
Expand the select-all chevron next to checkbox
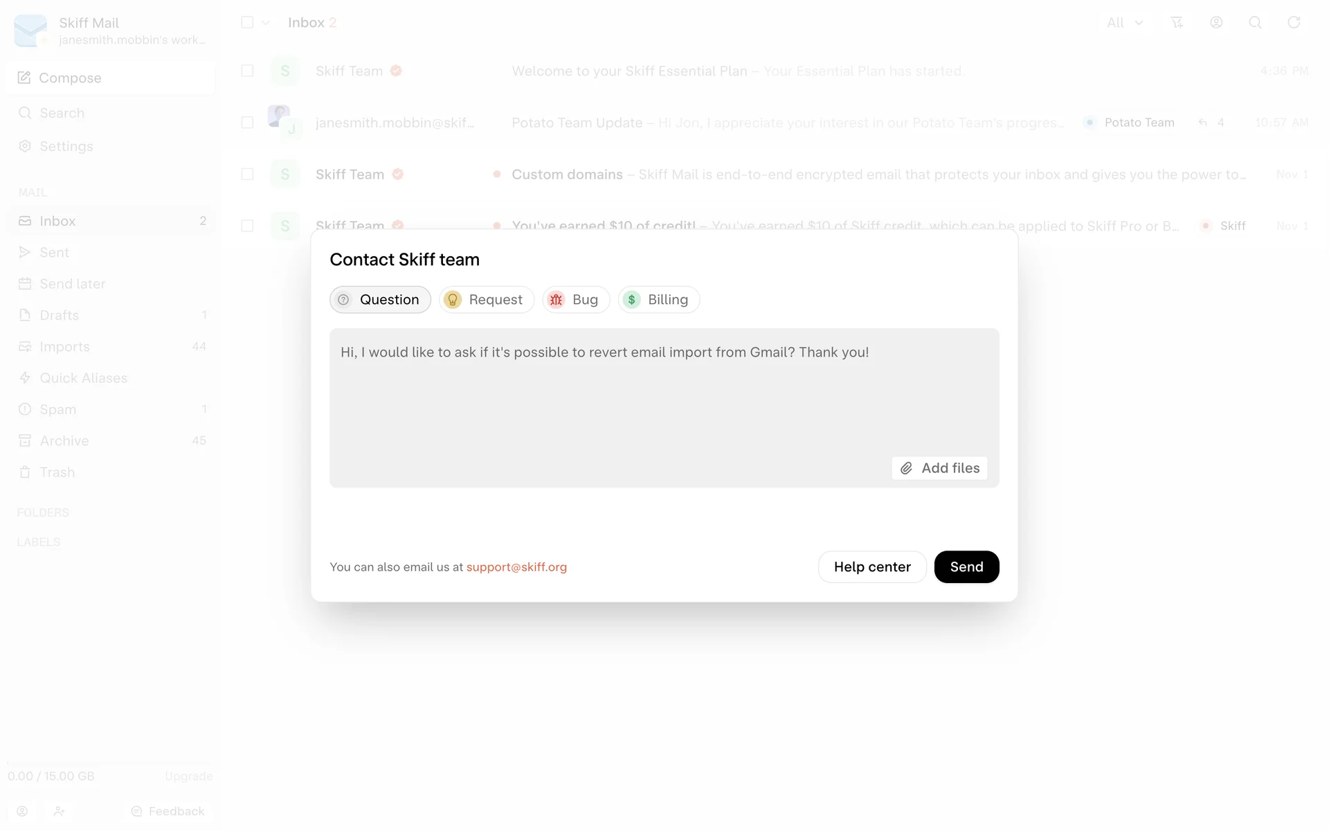point(266,23)
